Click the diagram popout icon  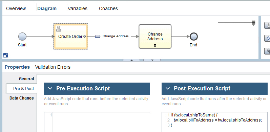point(5,56)
